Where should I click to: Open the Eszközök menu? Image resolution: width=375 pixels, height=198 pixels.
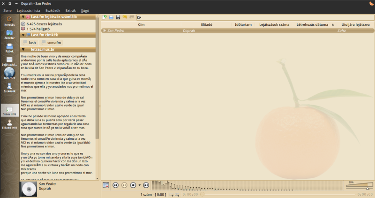tap(53, 10)
